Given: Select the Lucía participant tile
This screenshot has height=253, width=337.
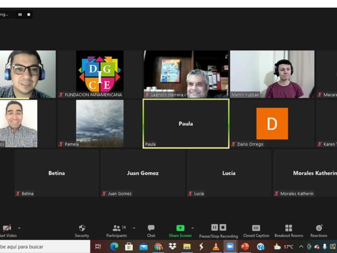Looking at the screenshot, I should pyautogui.click(x=229, y=173).
